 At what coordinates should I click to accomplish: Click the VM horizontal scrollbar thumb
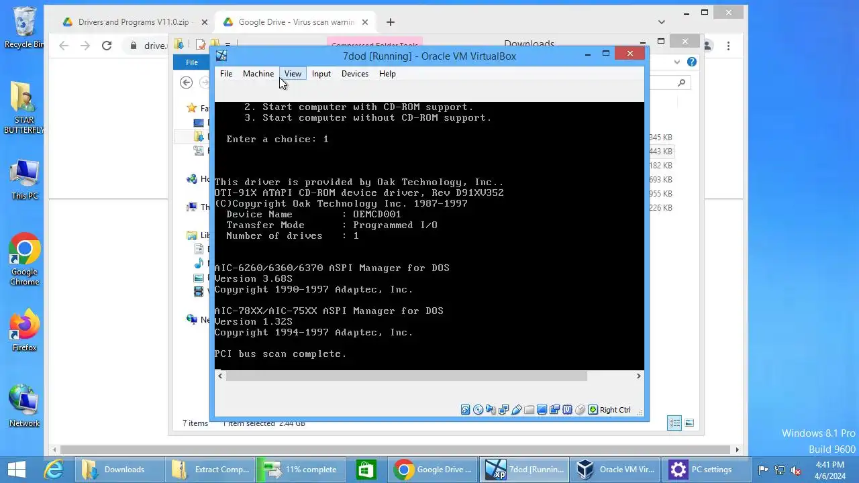click(x=407, y=376)
